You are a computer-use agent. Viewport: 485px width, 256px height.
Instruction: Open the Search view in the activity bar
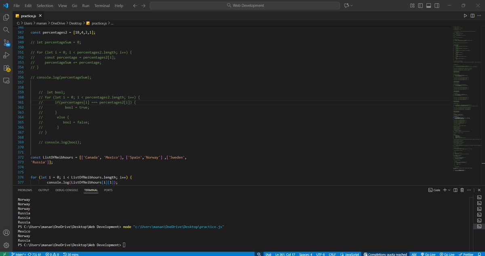click(x=6, y=30)
